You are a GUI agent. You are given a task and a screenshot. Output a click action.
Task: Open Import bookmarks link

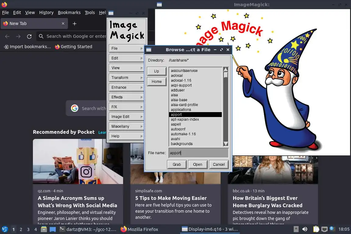tap(28, 47)
